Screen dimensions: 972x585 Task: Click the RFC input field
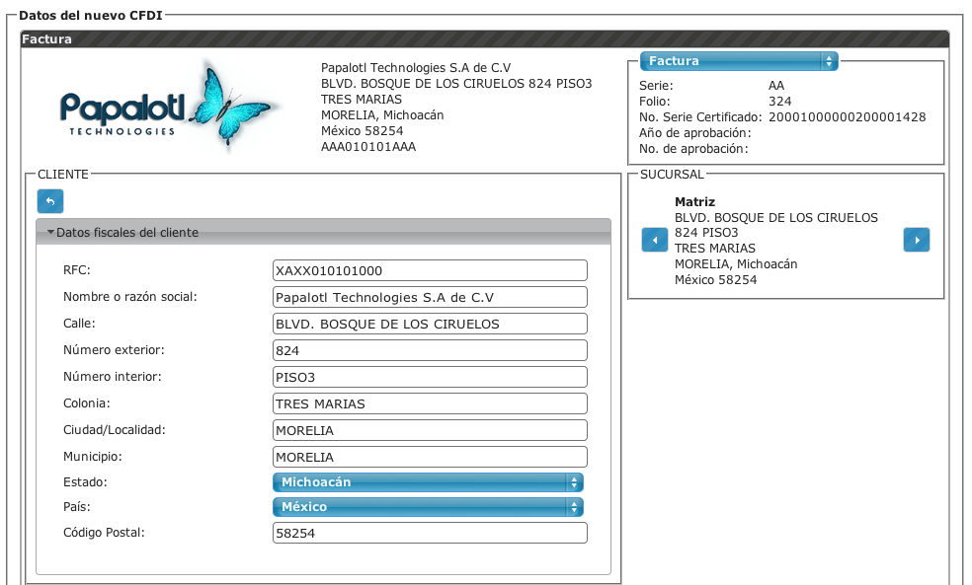(x=430, y=270)
